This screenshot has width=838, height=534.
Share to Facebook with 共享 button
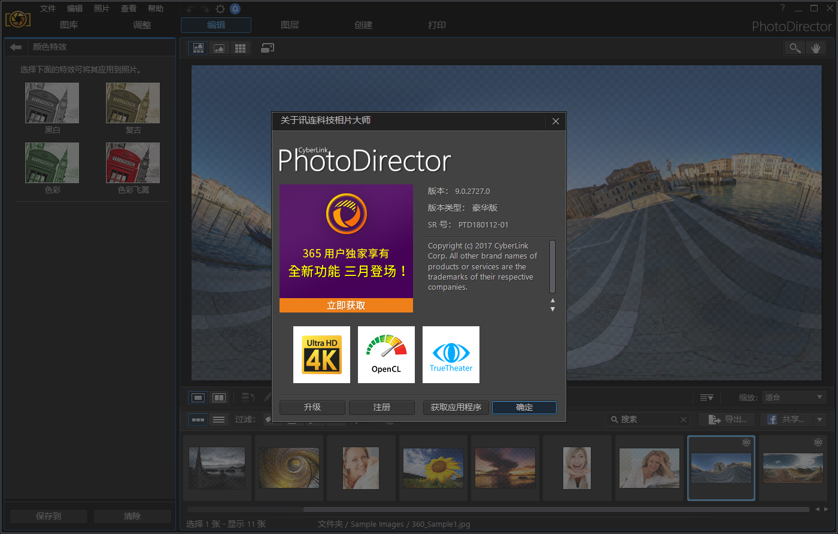point(787,420)
